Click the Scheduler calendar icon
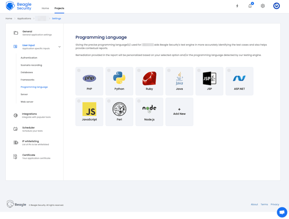The height and width of the screenshot is (219, 289). (16, 129)
